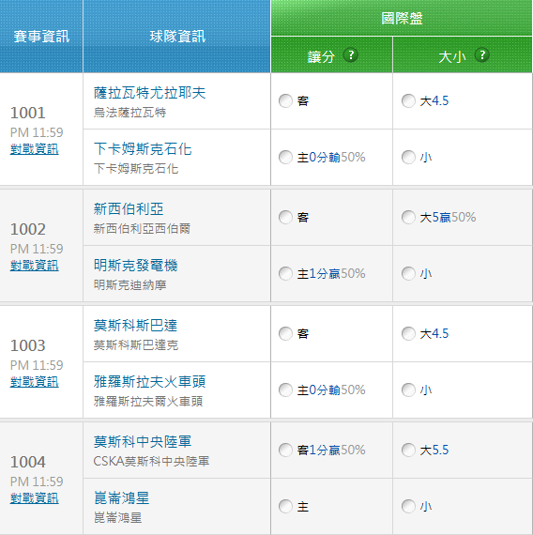Screen dimensions: 533x535
Task: Choose 大5.5 radio for match 1004
Action: pos(408,450)
